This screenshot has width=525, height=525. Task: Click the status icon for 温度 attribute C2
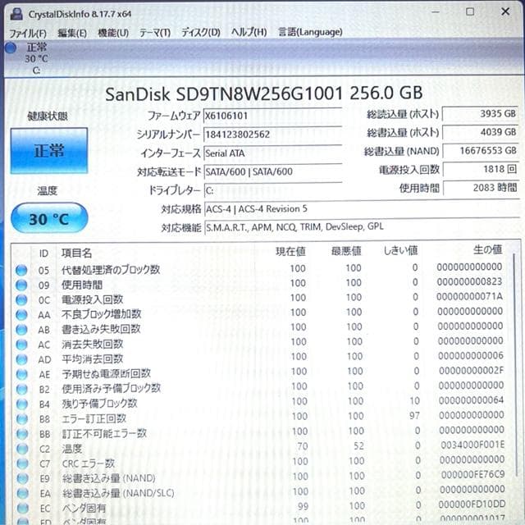click(21, 449)
